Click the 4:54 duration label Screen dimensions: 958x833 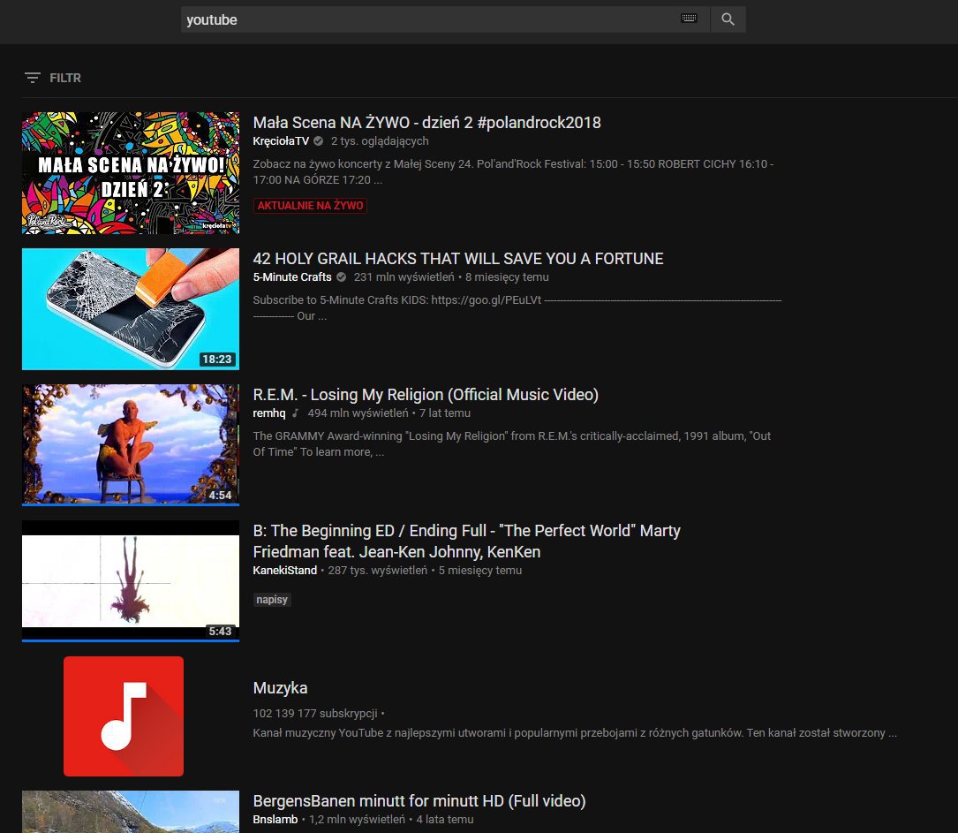pyautogui.click(x=220, y=495)
